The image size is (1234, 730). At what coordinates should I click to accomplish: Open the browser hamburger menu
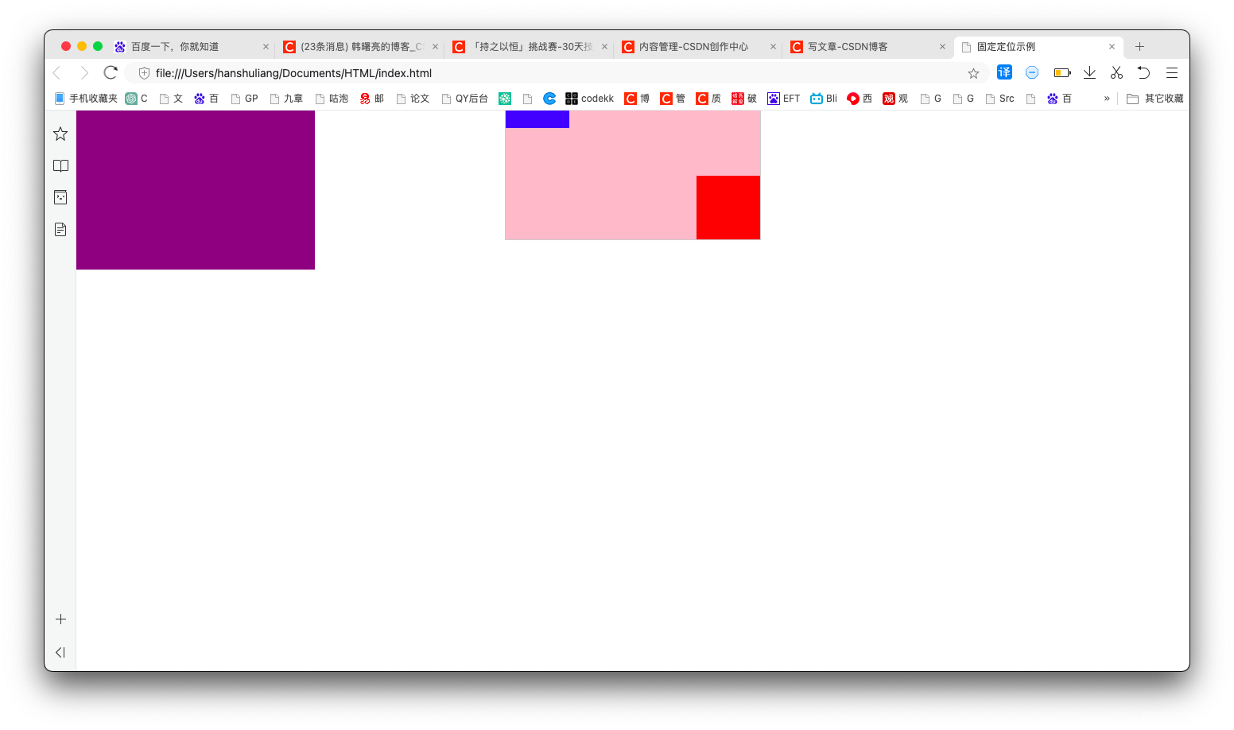[1171, 72]
